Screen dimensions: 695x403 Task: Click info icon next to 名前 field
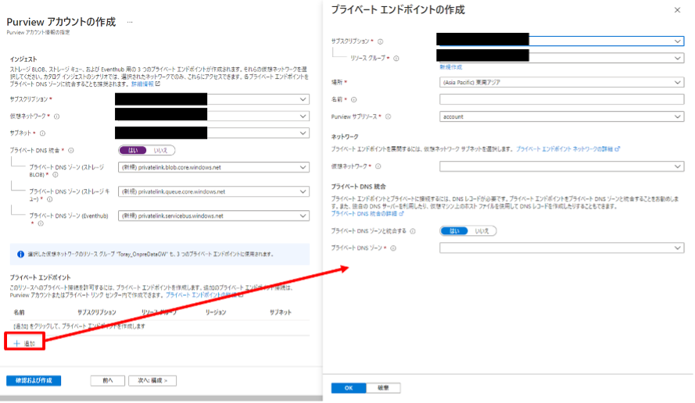click(x=353, y=100)
